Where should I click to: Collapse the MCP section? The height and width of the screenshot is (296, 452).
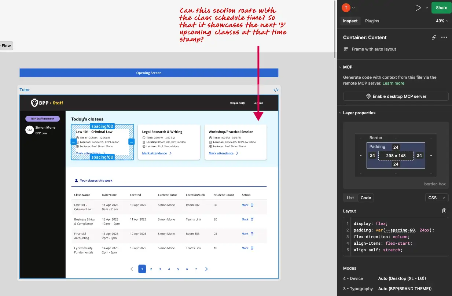tap(340, 67)
